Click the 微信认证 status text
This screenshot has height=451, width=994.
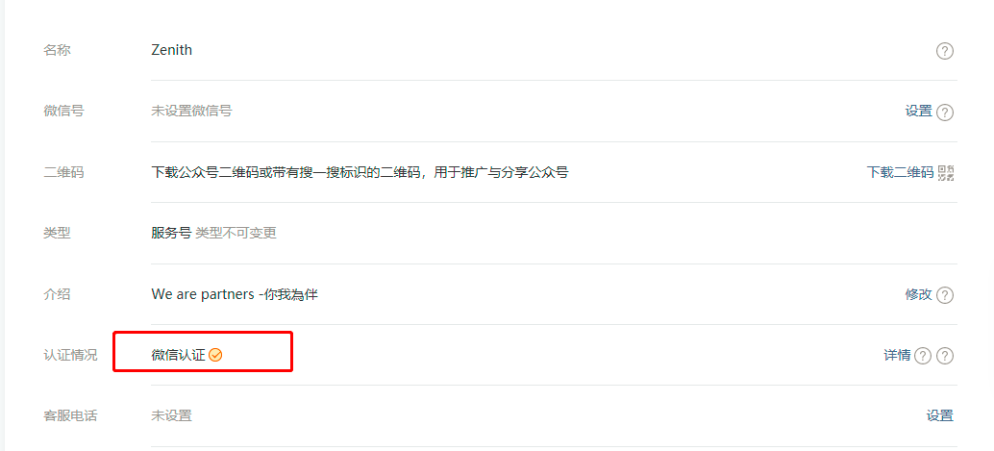178,355
